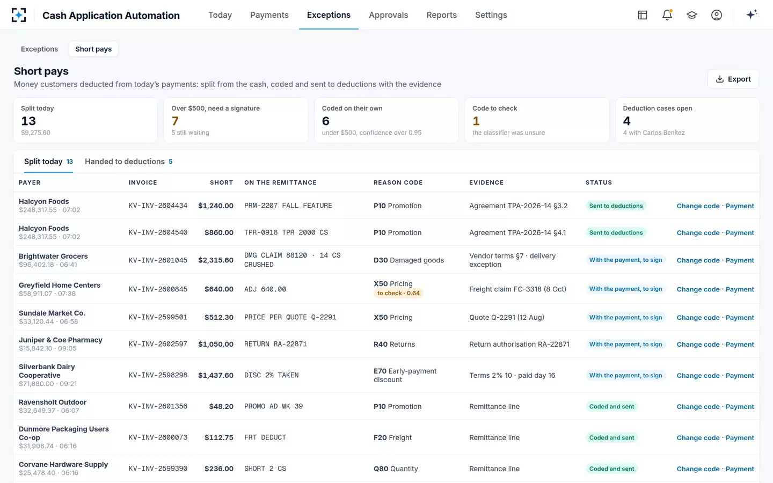Open the Payments nav item
Viewport: 773px width, 483px height.
click(269, 15)
